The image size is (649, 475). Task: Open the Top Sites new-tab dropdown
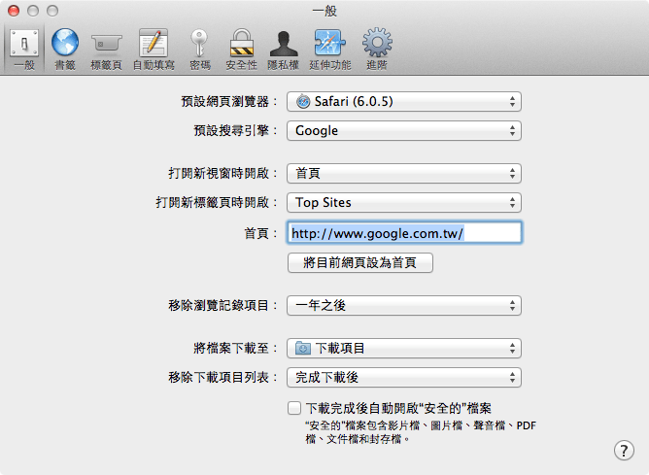click(404, 202)
